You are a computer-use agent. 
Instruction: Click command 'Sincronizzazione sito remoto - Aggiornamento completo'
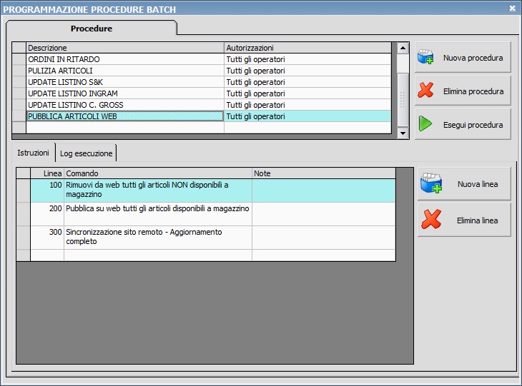[158, 238]
